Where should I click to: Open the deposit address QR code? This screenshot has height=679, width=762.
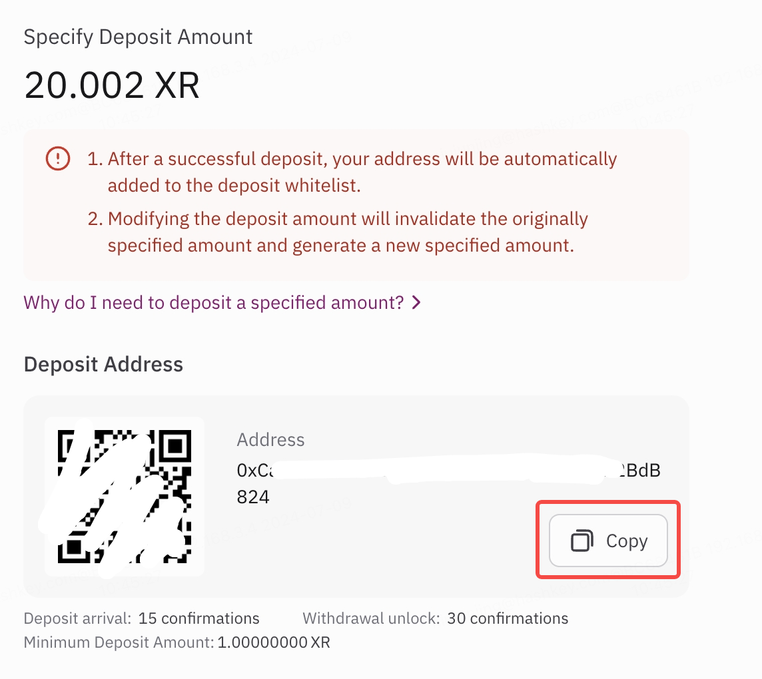click(x=125, y=497)
